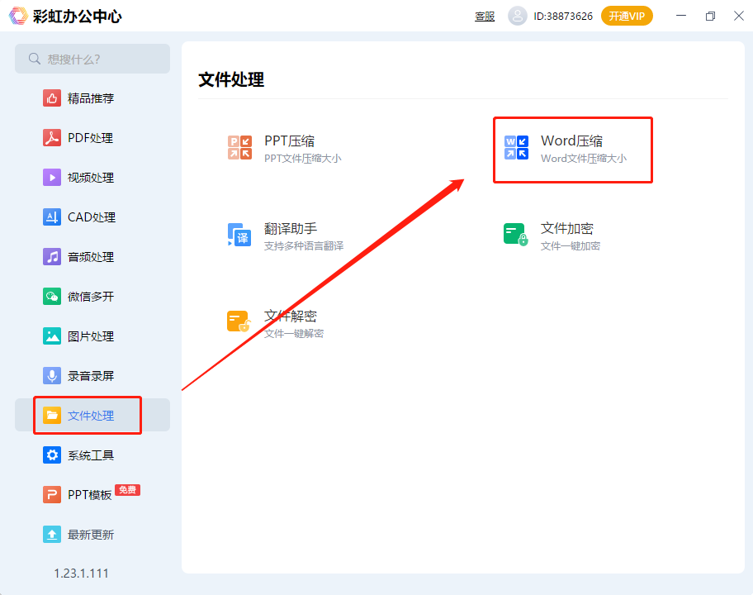Select 微信多开 in the sidebar
The width and height of the screenshot is (753, 595).
pyautogui.click(x=92, y=297)
